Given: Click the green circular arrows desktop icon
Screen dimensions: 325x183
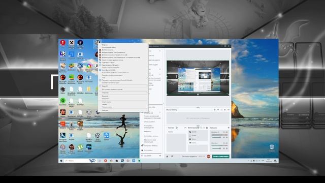Looking at the screenshot, I should pos(62,101).
